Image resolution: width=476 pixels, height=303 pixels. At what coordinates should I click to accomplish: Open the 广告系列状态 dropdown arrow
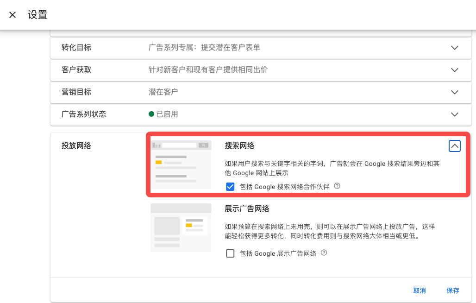(x=454, y=114)
